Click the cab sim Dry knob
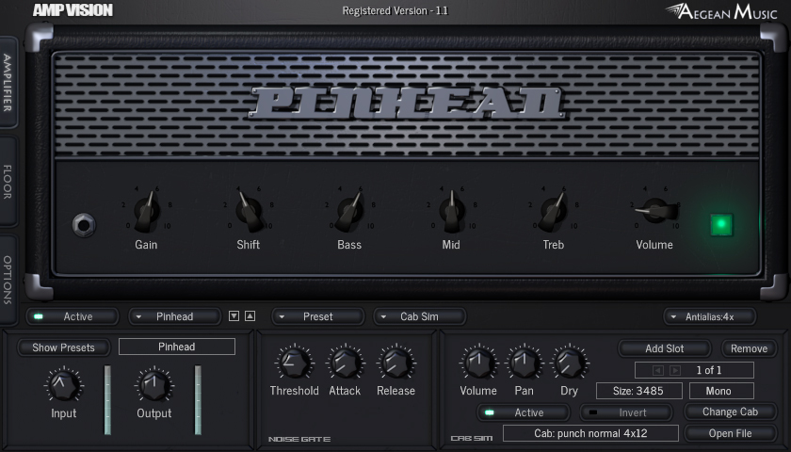The image size is (791, 452). pyautogui.click(x=570, y=363)
